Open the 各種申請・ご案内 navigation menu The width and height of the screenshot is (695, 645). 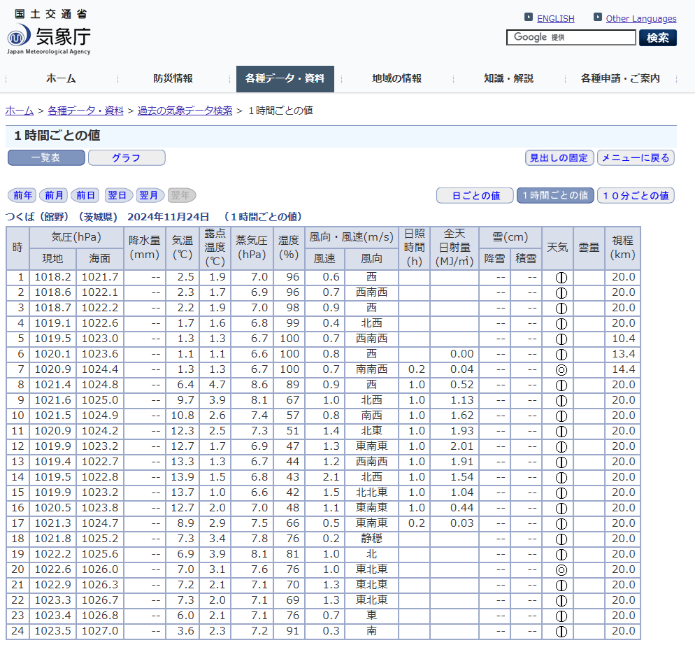pos(621,79)
